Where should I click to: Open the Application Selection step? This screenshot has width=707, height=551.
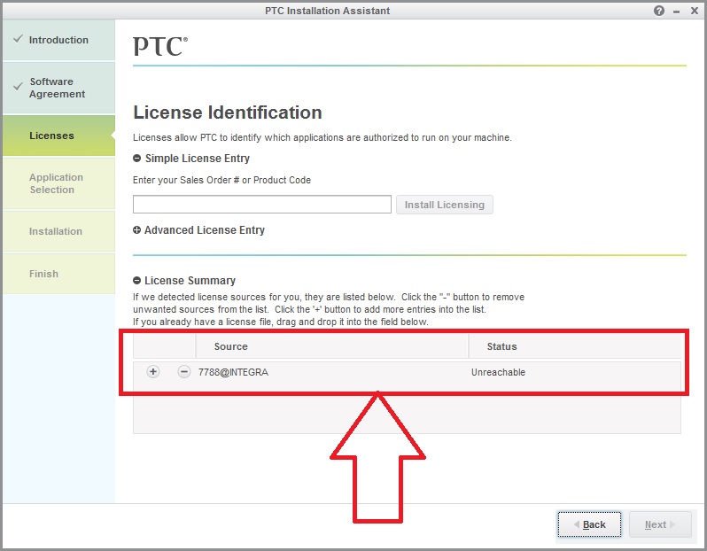(58, 183)
